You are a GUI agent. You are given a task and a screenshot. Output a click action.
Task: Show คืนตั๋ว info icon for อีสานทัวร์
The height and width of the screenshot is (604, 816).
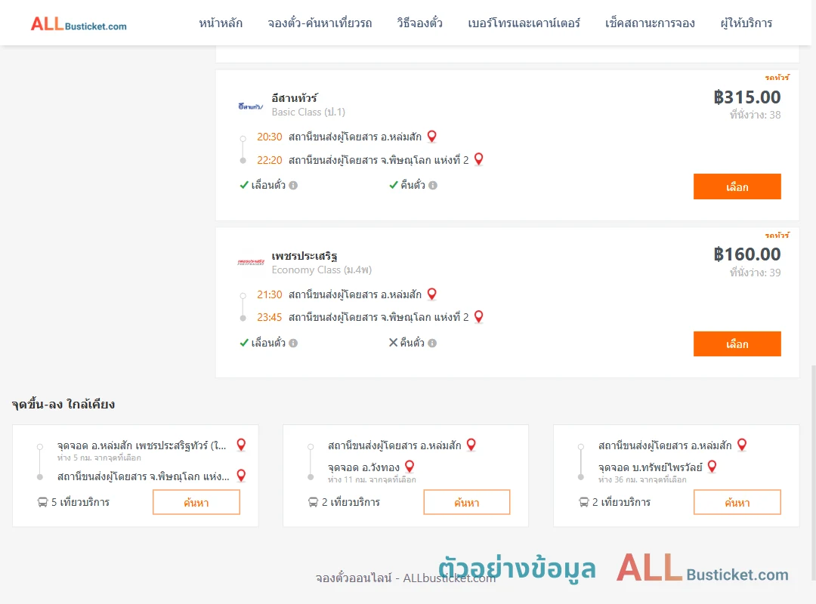coord(433,185)
